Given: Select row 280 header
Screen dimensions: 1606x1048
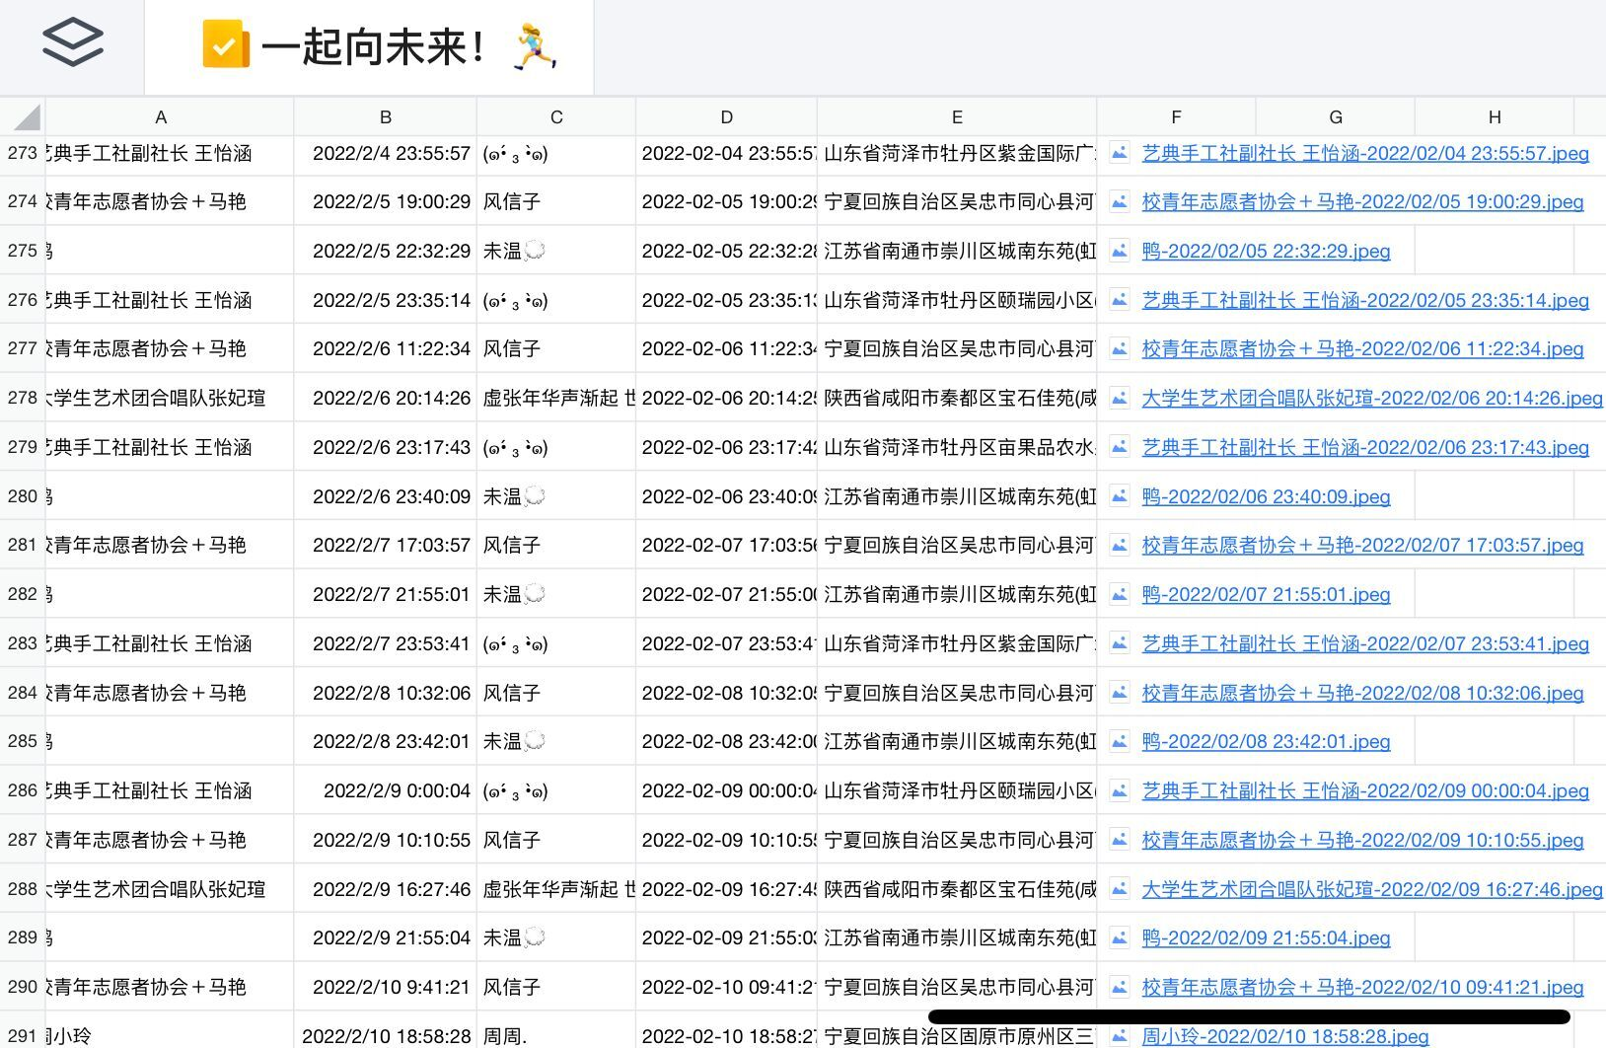Looking at the screenshot, I should click(22, 496).
